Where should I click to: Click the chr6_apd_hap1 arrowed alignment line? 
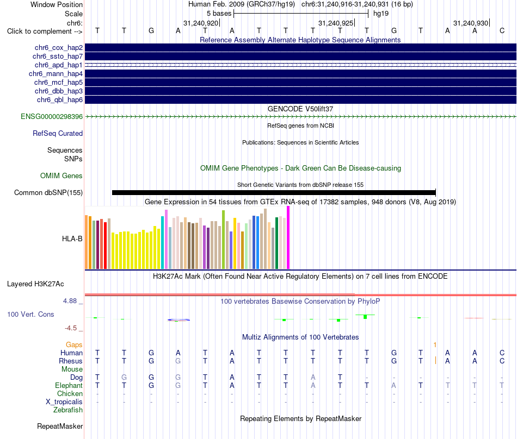point(300,65)
